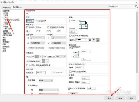Open the leading zeroes 标准 dropdown

[46, 81]
